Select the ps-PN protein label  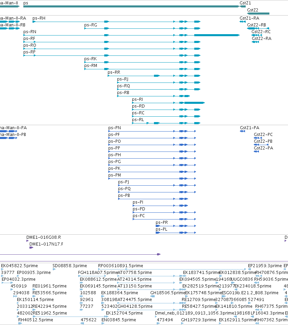click(x=114, y=128)
